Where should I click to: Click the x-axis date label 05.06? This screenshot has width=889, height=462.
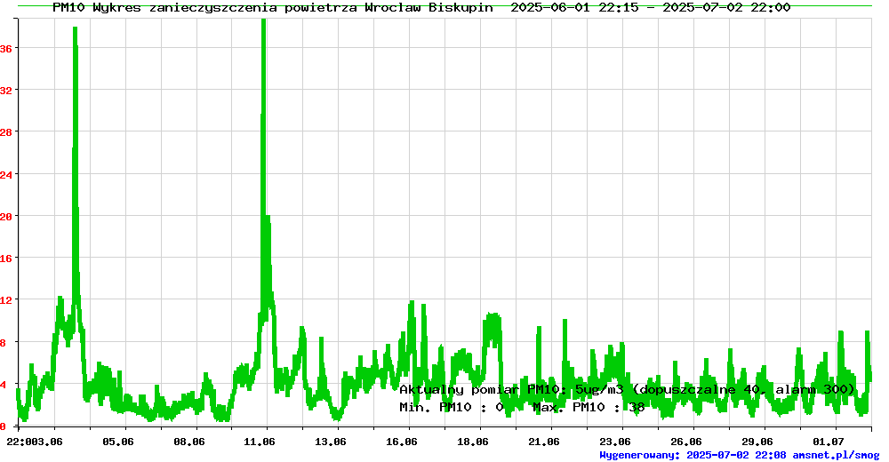click(118, 442)
